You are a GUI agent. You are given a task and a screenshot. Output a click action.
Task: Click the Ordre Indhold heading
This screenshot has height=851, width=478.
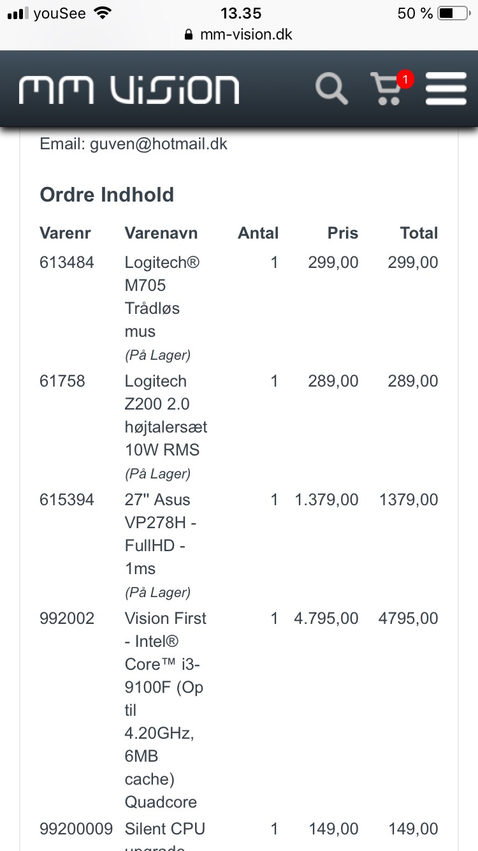coord(106,195)
